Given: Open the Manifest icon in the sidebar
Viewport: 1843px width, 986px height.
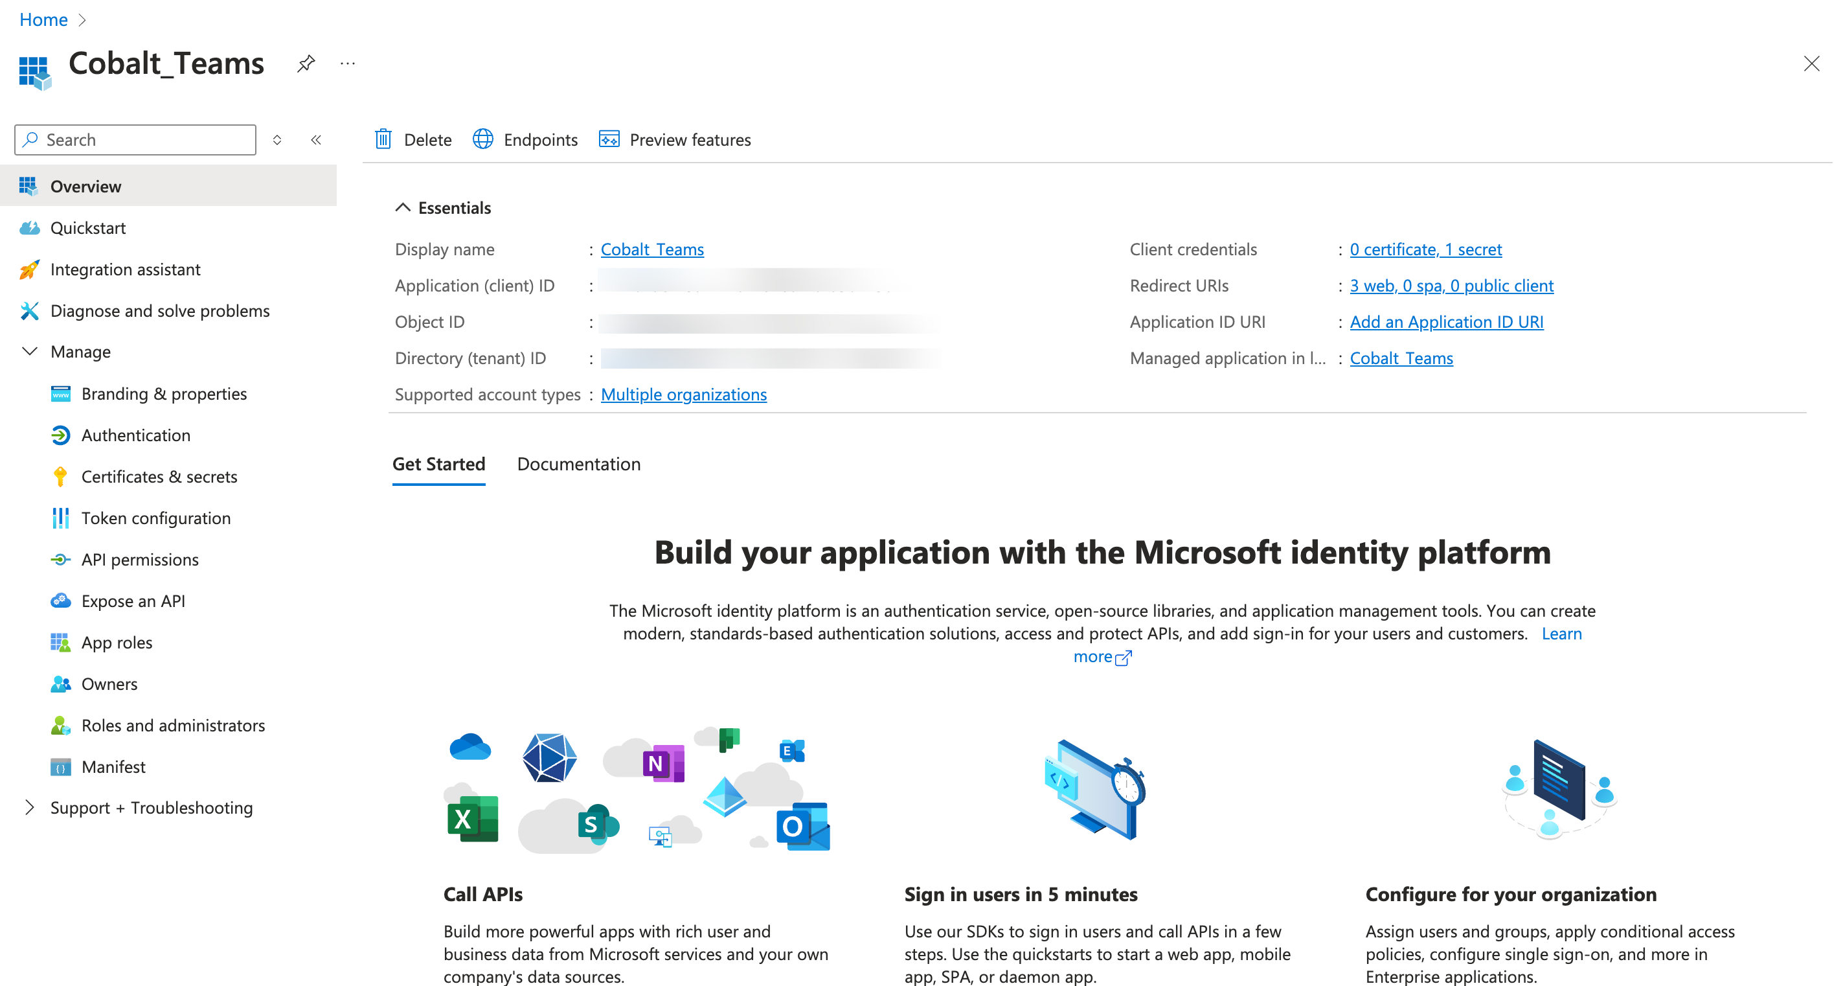Looking at the screenshot, I should (60, 766).
